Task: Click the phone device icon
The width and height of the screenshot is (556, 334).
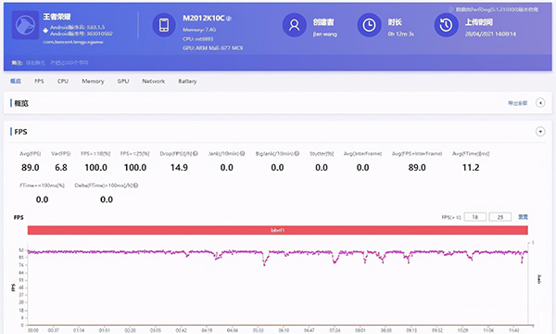Action: 164,25
